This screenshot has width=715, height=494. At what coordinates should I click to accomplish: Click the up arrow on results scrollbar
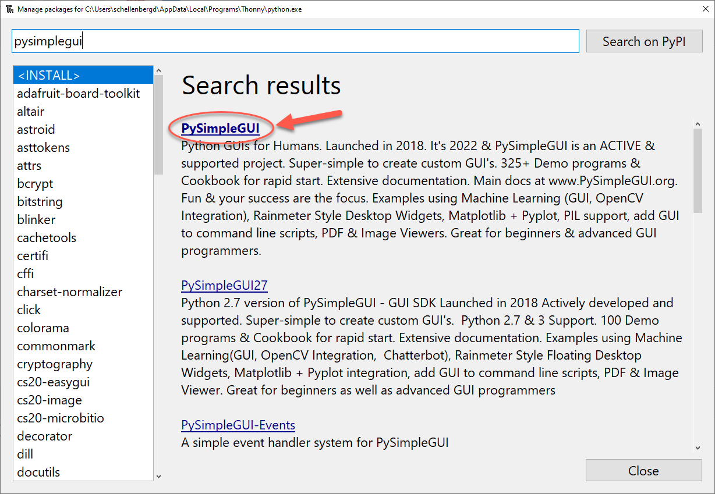[x=698, y=123]
